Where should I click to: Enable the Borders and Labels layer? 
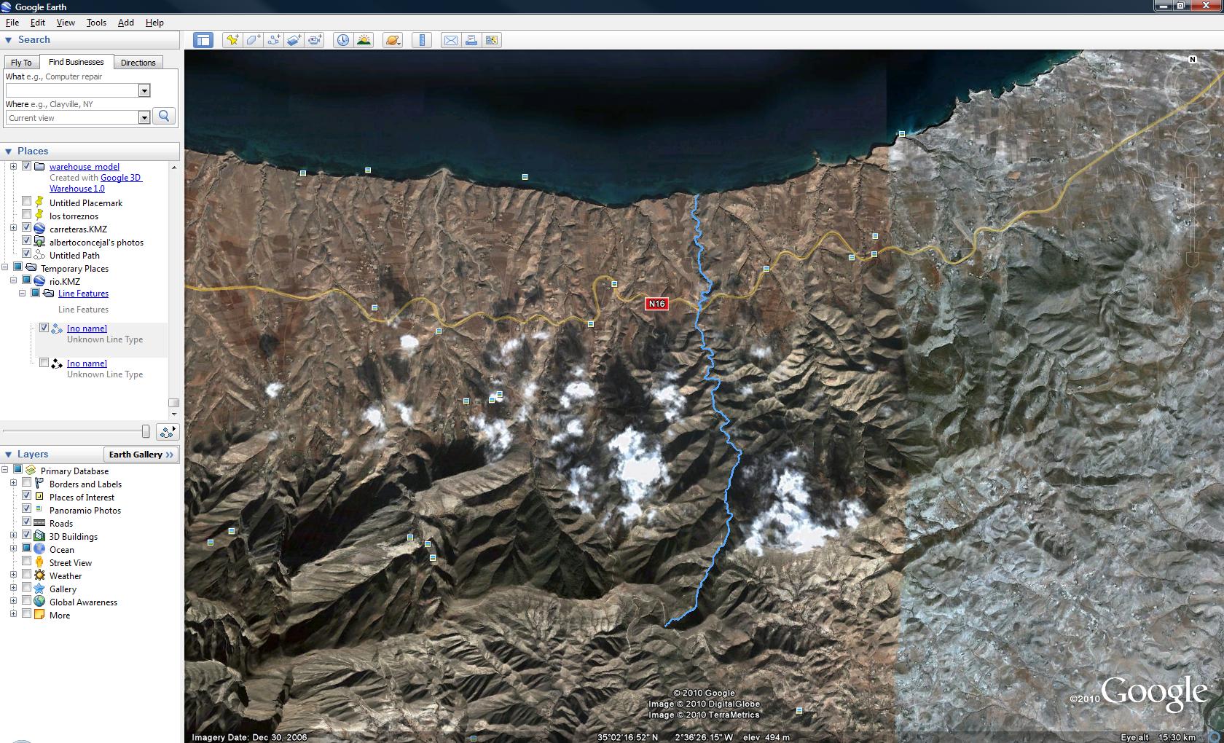[27, 483]
